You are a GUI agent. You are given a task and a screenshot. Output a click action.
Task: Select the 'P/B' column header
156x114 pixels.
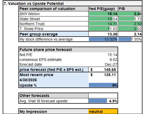click(122, 9)
